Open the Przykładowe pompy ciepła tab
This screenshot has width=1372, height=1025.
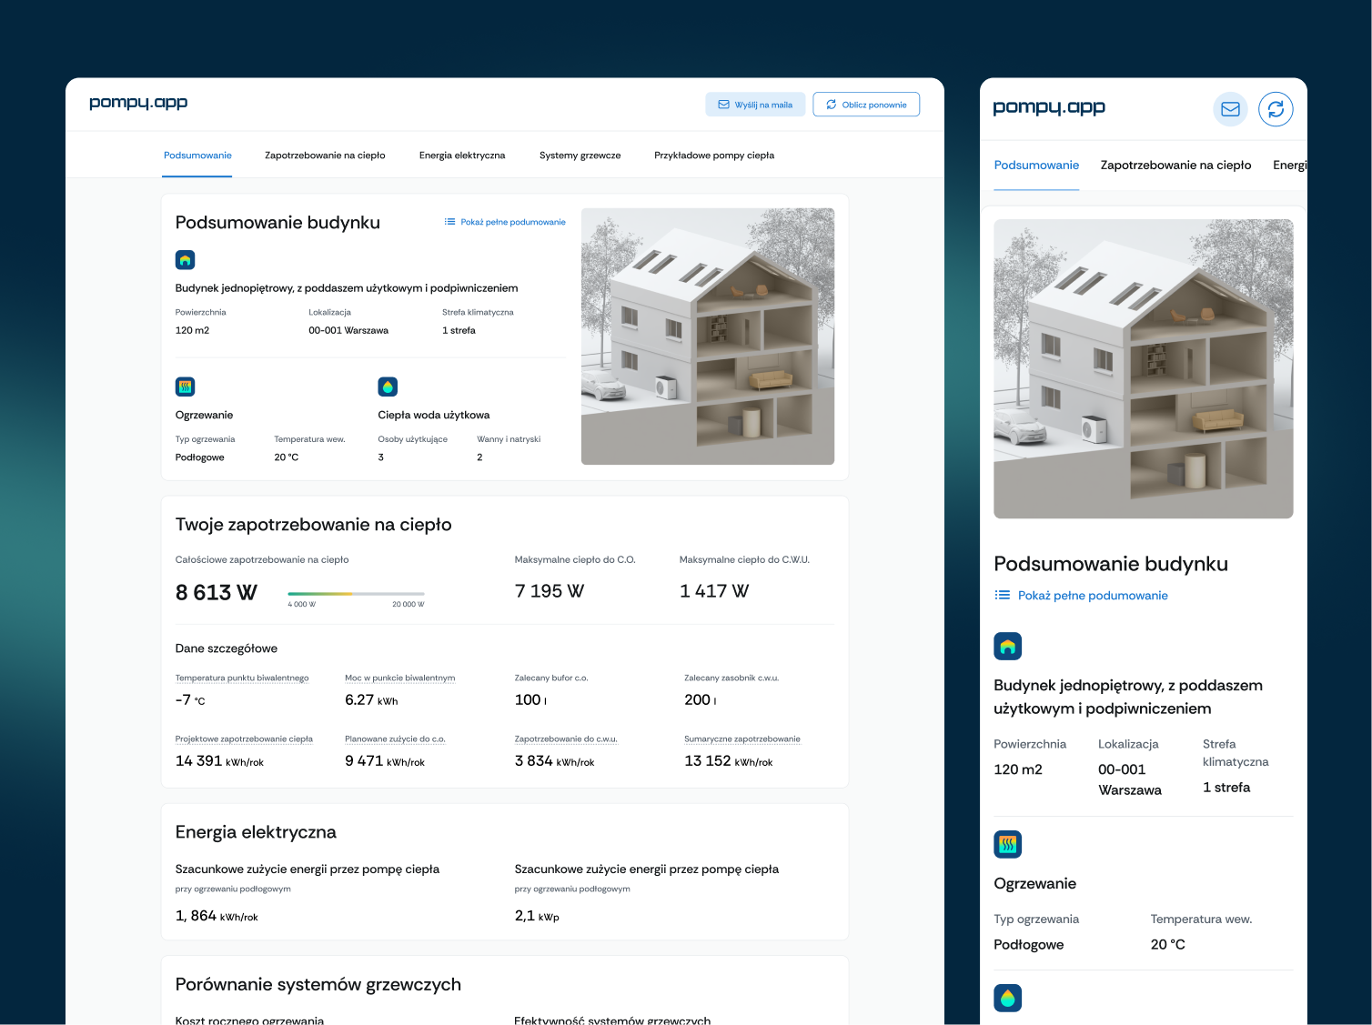(714, 156)
